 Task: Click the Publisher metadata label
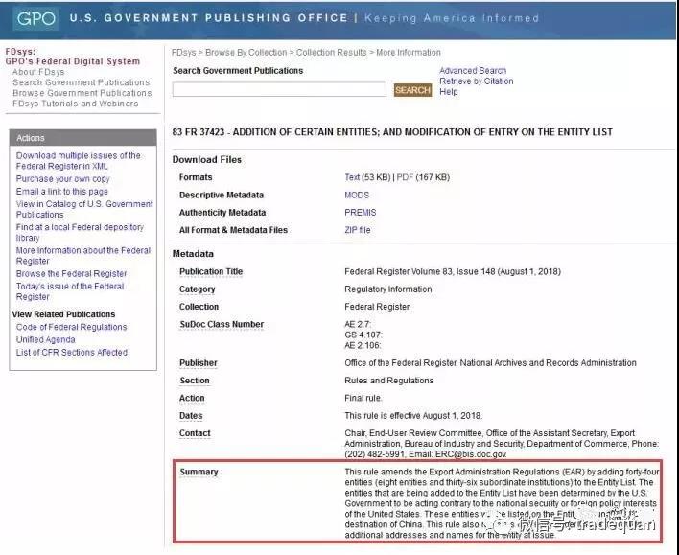(199, 363)
